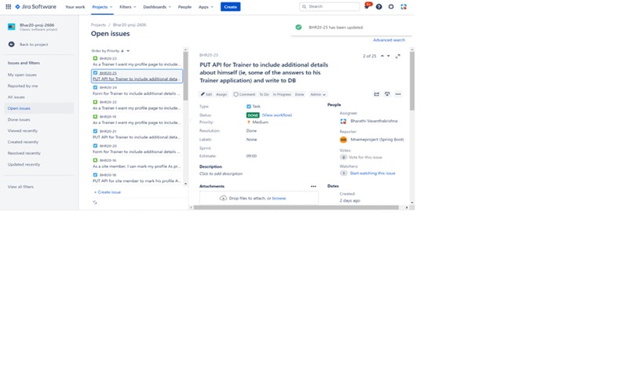Click the task icon of BHR20-24
Image resolution: width=633 pixels, height=379 pixels.
point(95,88)
